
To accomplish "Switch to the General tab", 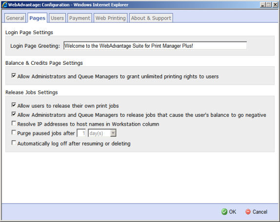I will pyautogui.click(x=15, y=18).
